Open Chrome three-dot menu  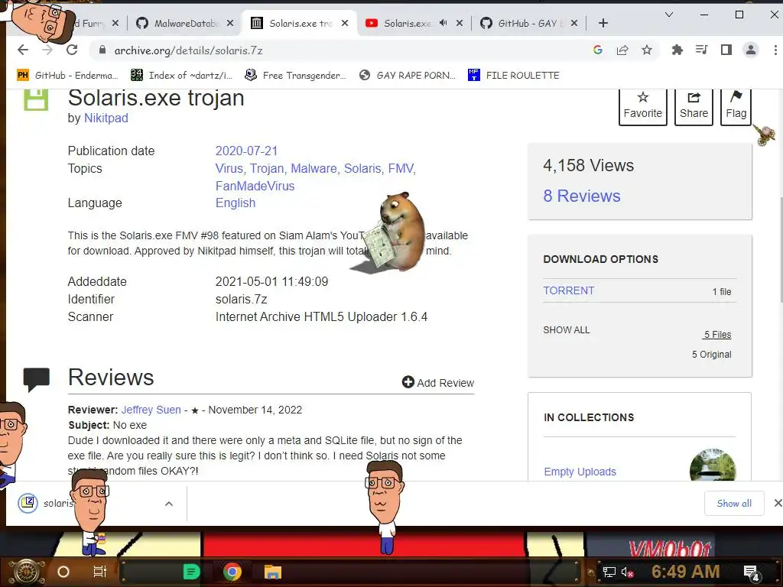(x=775, y=50)
